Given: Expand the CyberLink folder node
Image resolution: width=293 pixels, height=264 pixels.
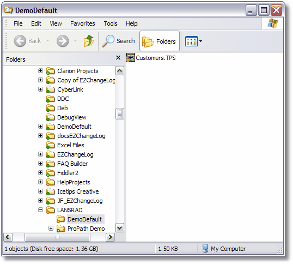Looking at the screenshot, I should point(40,89).
